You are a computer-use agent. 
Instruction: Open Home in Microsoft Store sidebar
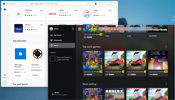coord(5,9)
